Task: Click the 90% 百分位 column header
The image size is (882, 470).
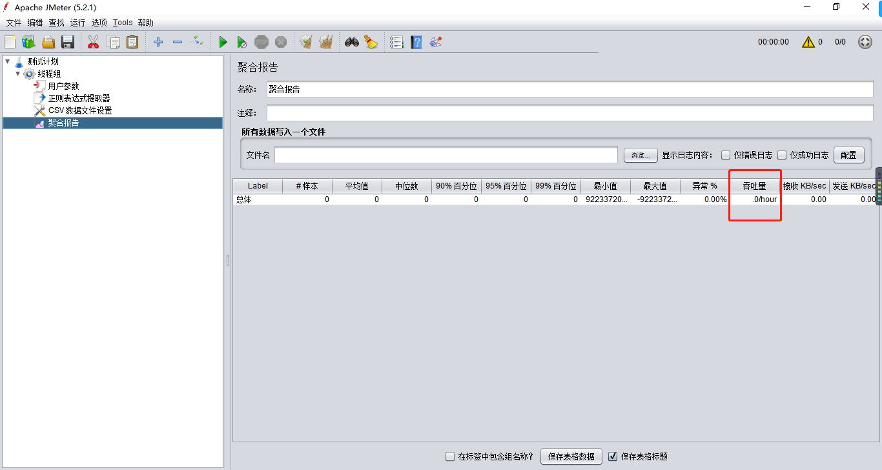Action: coord(456,186)
